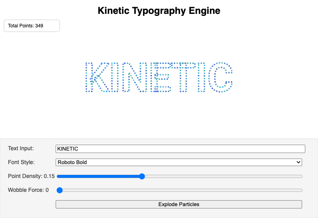The height and width of the screenshot is (218, 318).
Task: Grab the Point Density slider handle
Action: [142, 176]
